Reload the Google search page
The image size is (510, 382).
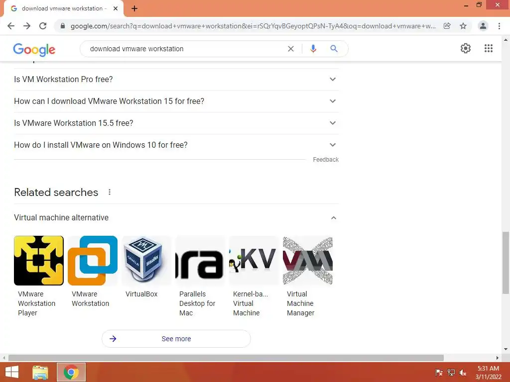[x=43, y=26]
